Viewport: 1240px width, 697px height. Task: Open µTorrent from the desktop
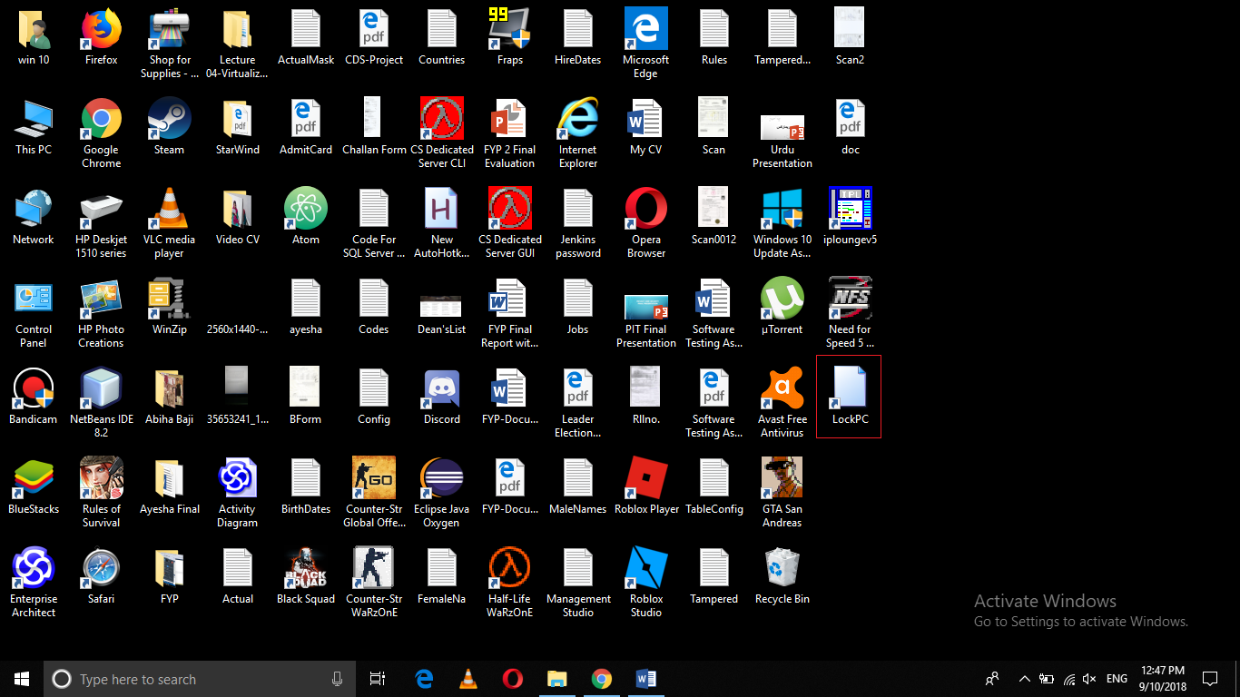coord(782,298)
